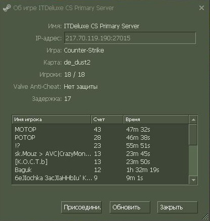
Task: Select player Baguk in the list
Action: (101, 170)
